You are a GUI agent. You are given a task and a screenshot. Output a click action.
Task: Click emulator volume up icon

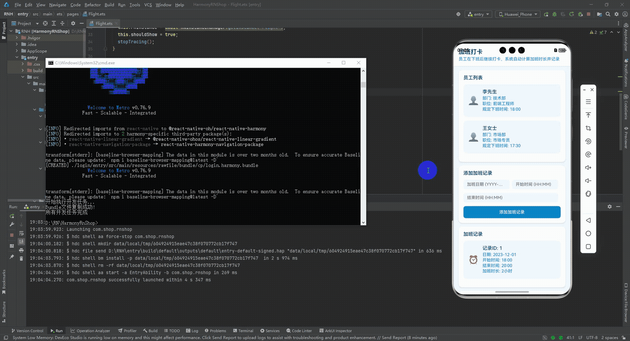(x=588, y=168)
